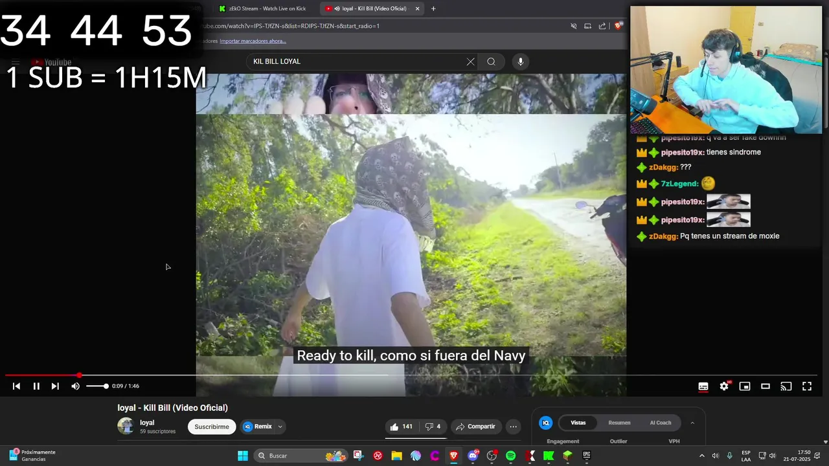The height and width of the screenshot is (466, 829).
Task: Click the video title loyal - Kill Bill
Action: 172,408
